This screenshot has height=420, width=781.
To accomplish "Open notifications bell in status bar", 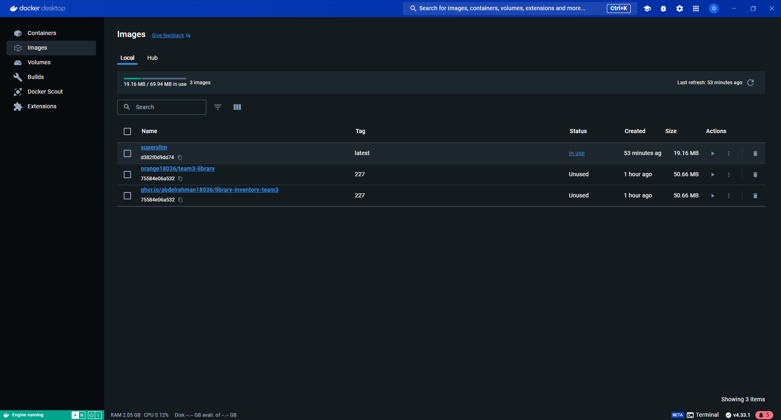I will tap(764, 415).
